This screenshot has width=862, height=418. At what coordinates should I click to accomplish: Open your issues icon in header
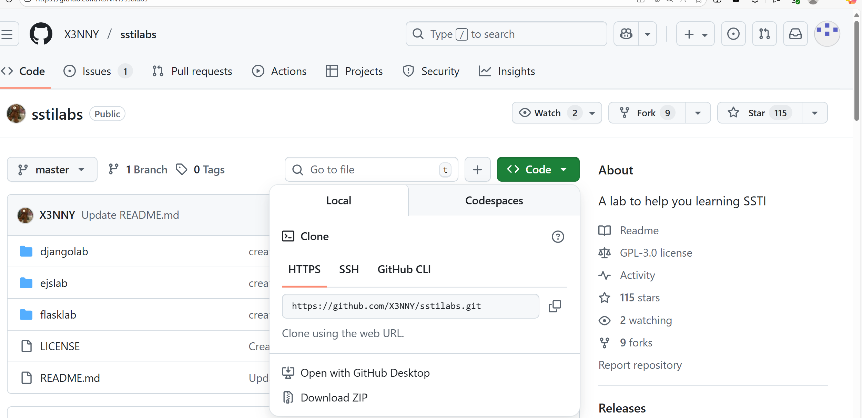(733, 34)
